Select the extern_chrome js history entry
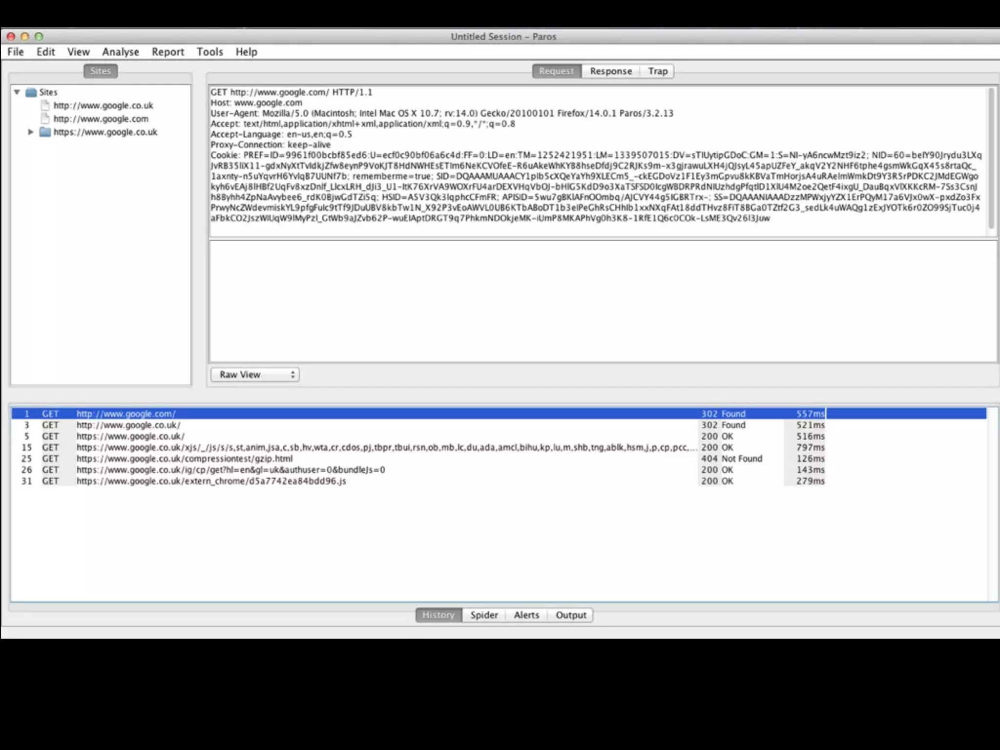Screen dimensions: 1000x750 [211, 481]
